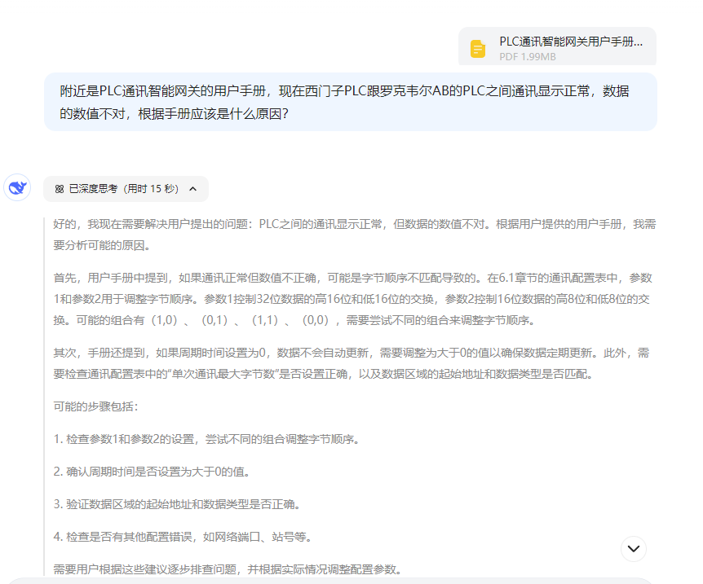Select step 1 about 检查参数1和参数2的设置
This screenshot has height=584, width=703.
(x=206, y=439)
